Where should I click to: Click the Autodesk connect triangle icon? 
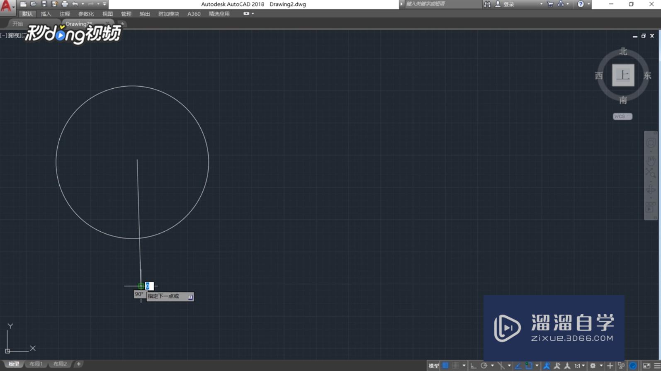point(561,4)
